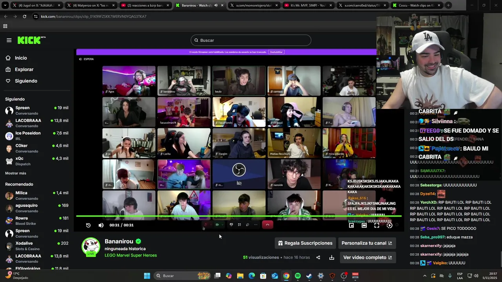This screenshot has width=502, height=282.
Task: Show hidden system tray icons
Action: tap(424, 276)
